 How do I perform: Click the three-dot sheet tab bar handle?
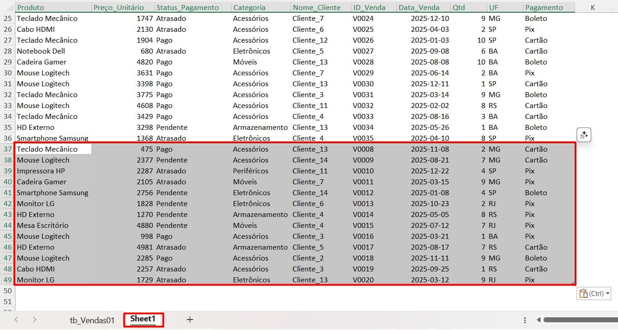[525, 320]
